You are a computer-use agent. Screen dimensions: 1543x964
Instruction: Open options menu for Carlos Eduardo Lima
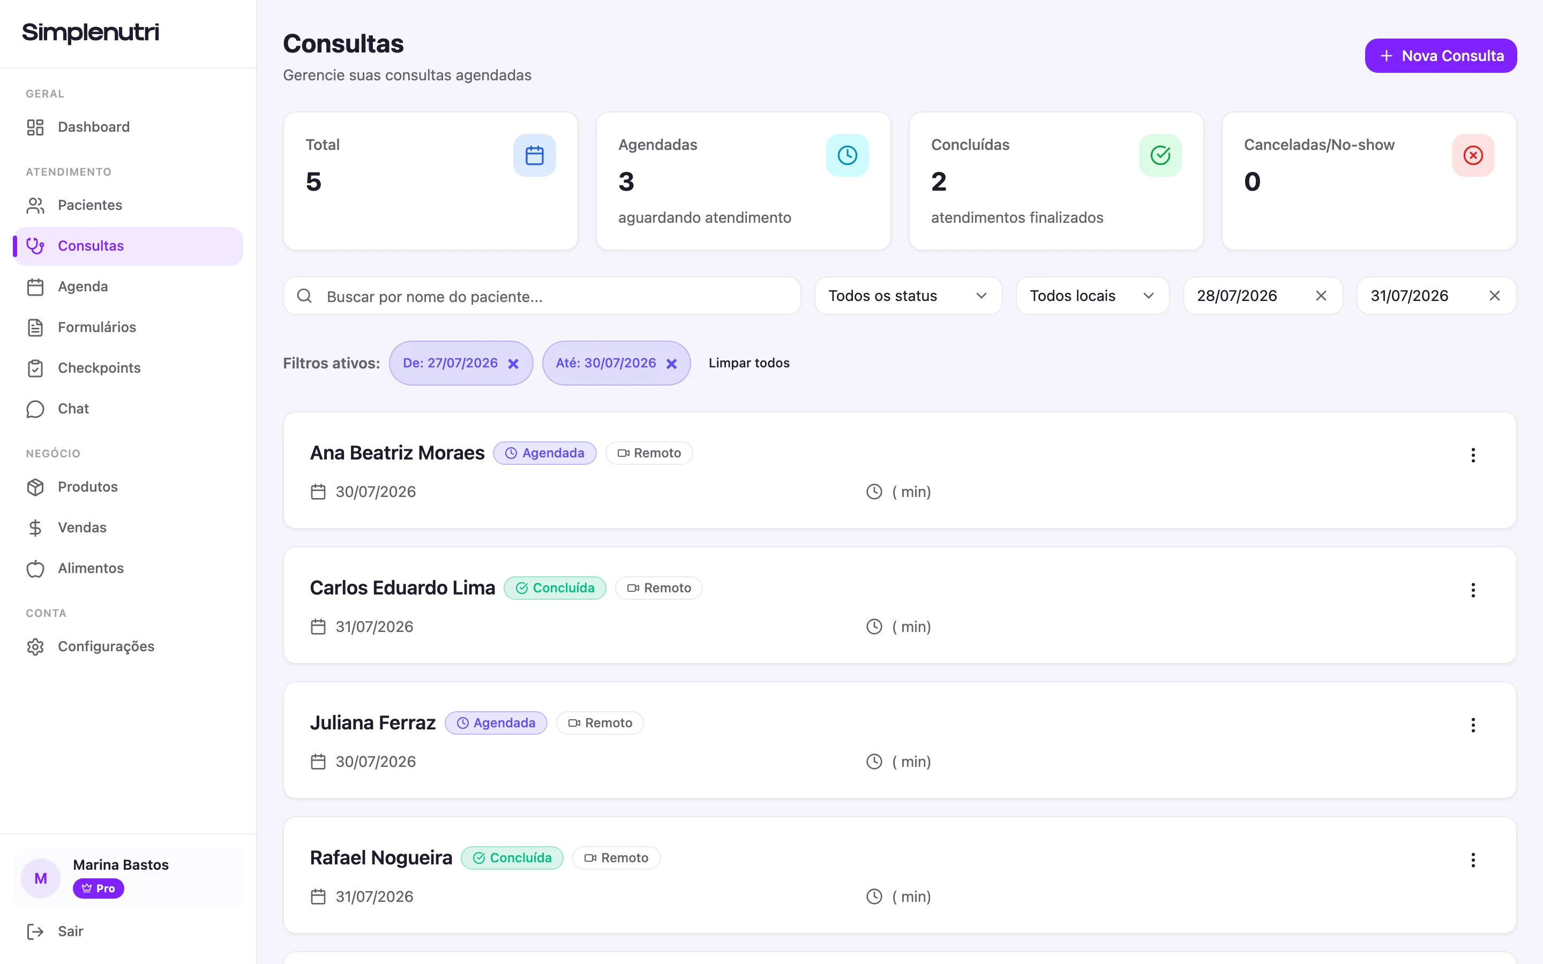pyautogui.click(x=1473, y=590)
